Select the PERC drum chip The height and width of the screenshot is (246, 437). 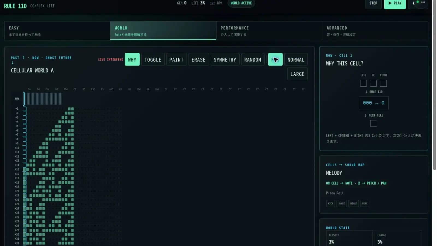pyautogui.click(x=365, y=203)
